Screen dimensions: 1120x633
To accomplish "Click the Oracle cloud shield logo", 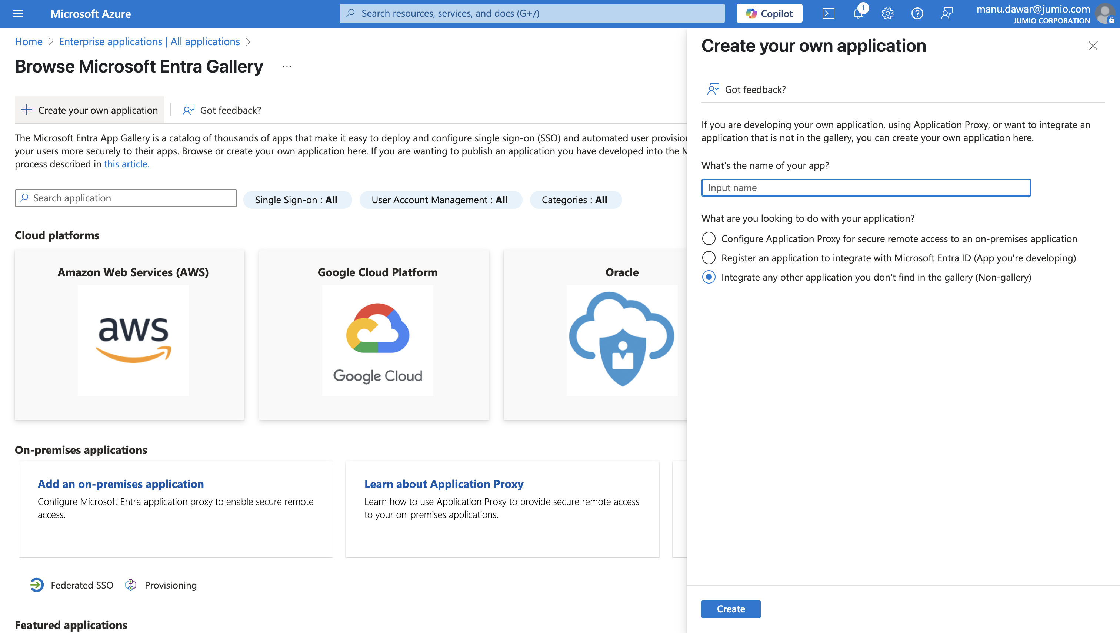I will tap(622, 341).
